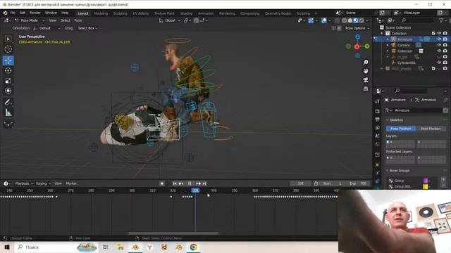This screenshot has width=451, height=253.
Task: Toggle Collection exclude checkbox in outliner
Action: pyautogui.click(x=433, y=33)
